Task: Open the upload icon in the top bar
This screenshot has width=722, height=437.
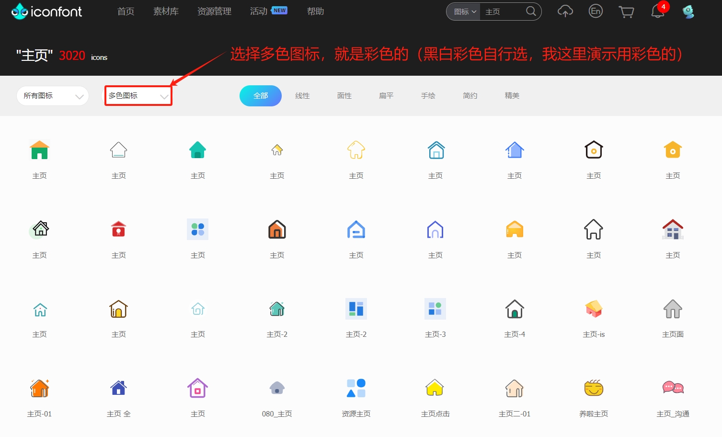Action: [x=565, y=11]
